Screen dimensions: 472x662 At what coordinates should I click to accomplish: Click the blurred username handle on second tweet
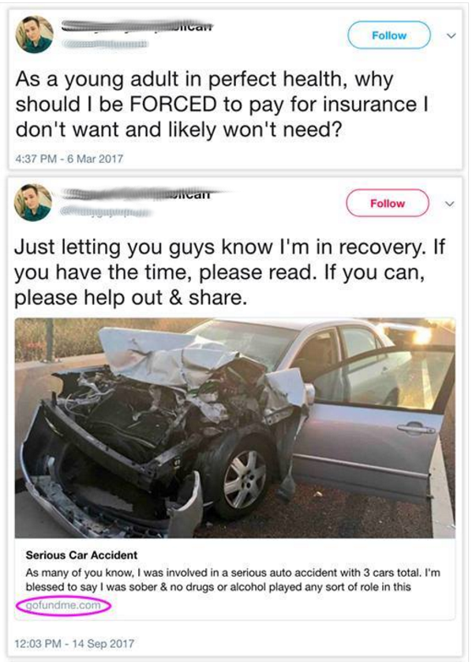tap(106, 212)
